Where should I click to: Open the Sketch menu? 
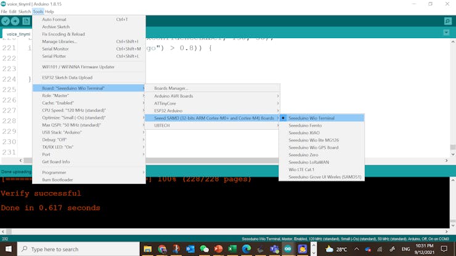click(25, 12)
